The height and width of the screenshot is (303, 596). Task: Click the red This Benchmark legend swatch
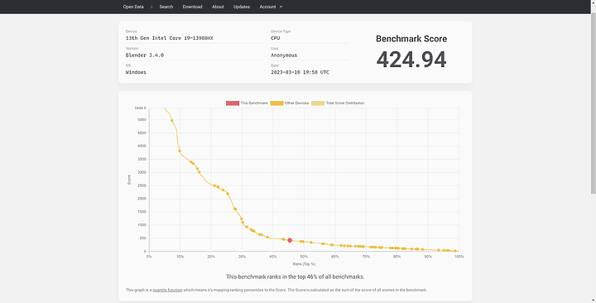point(233,103)
